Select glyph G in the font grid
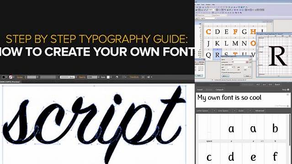This screenshot has width=292, height=164. tap(244, 32)
